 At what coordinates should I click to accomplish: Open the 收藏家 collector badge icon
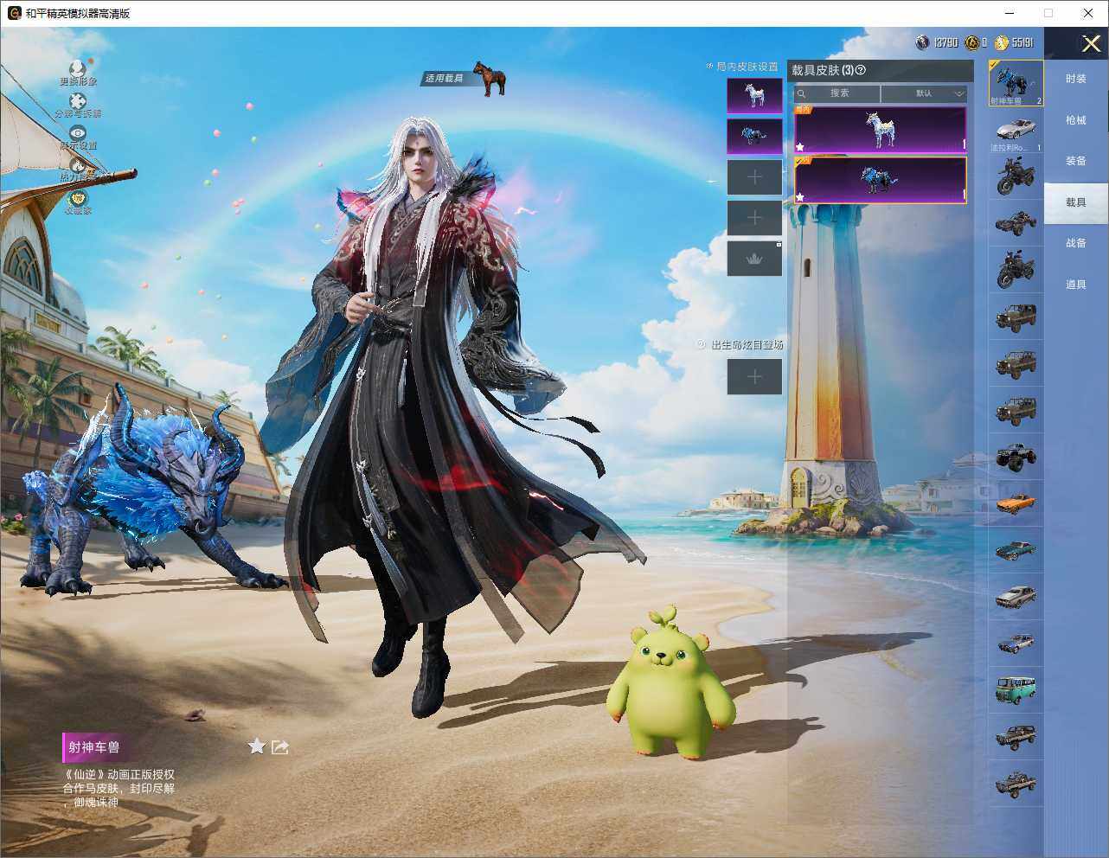[x=78, y=198]
